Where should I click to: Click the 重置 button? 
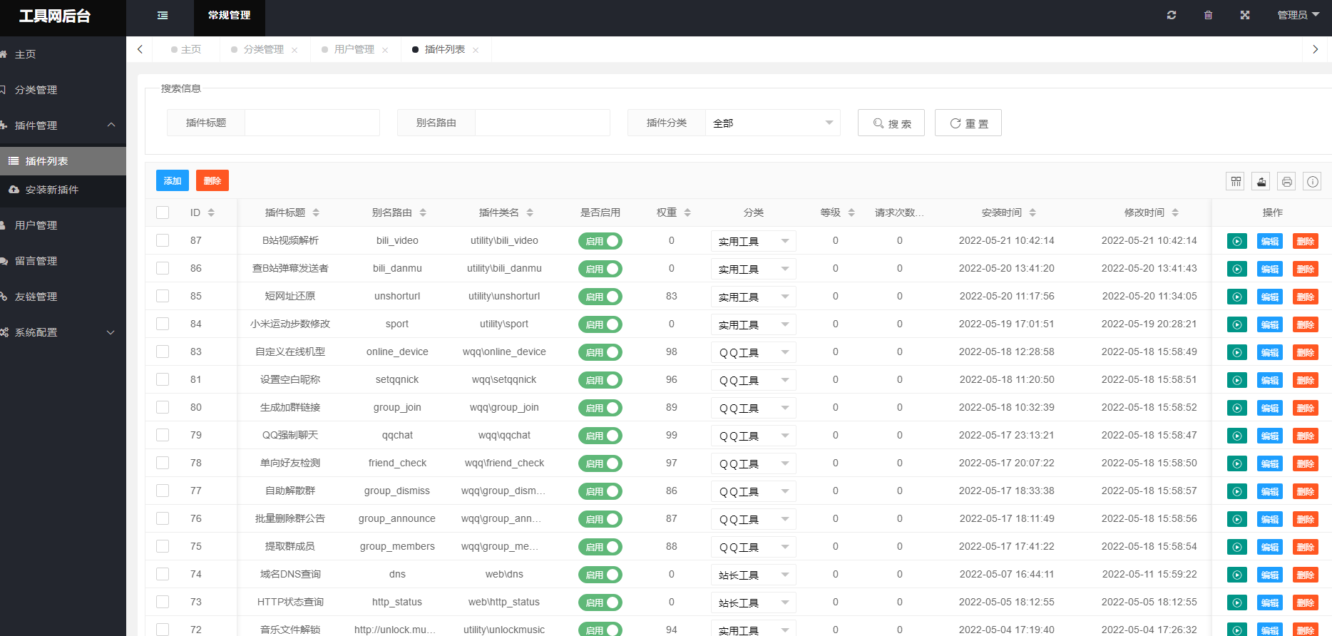(968, 123)
